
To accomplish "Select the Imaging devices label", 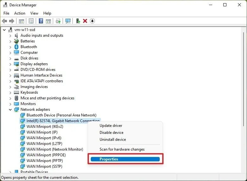I will [34, 87].
